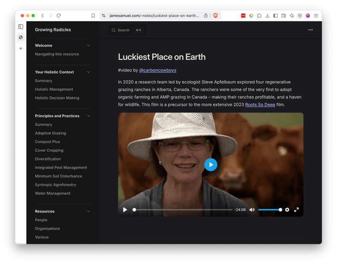Open Growing Radicles home title
Screen dimensions: 337x264
coord(53,30)
